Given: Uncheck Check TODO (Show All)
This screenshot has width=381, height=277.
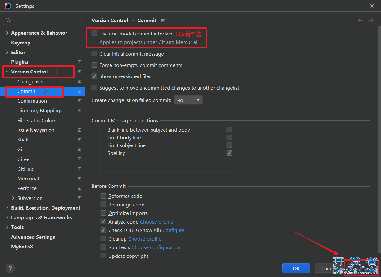Looking at the screenshot, I should [x=103, y=230].
